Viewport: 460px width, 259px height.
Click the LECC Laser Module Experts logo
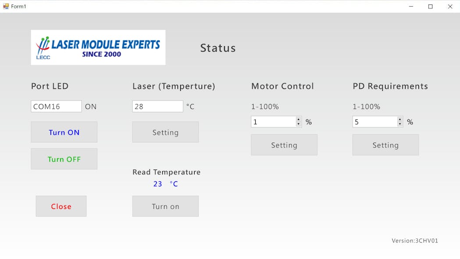(x=98, y=47)
